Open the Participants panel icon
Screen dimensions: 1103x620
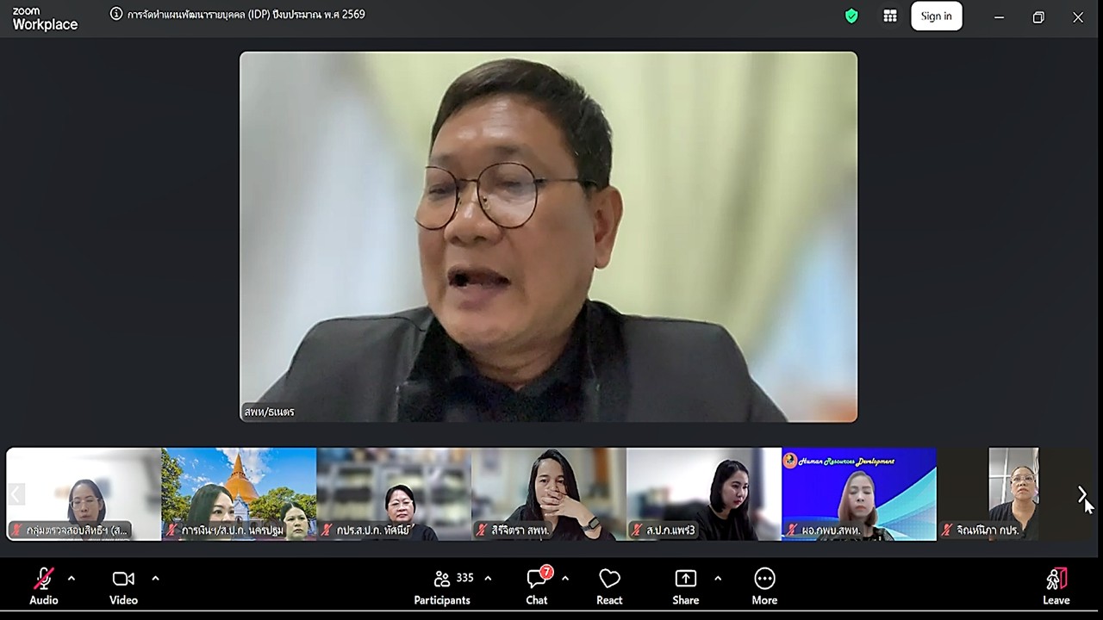tap(442, 578)
